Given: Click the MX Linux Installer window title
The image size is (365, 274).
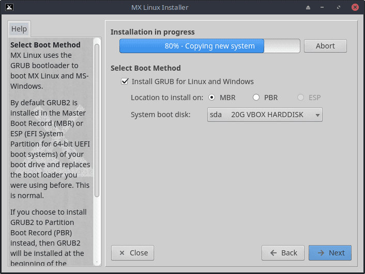Looking at the screenshot, I should coord(160,7).
